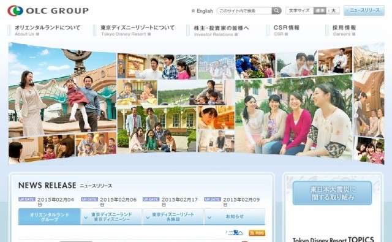The width and height of the screenshot is (392, 242).
Task: Click the OLC Group logo
Action: click(x=48, y=11)
